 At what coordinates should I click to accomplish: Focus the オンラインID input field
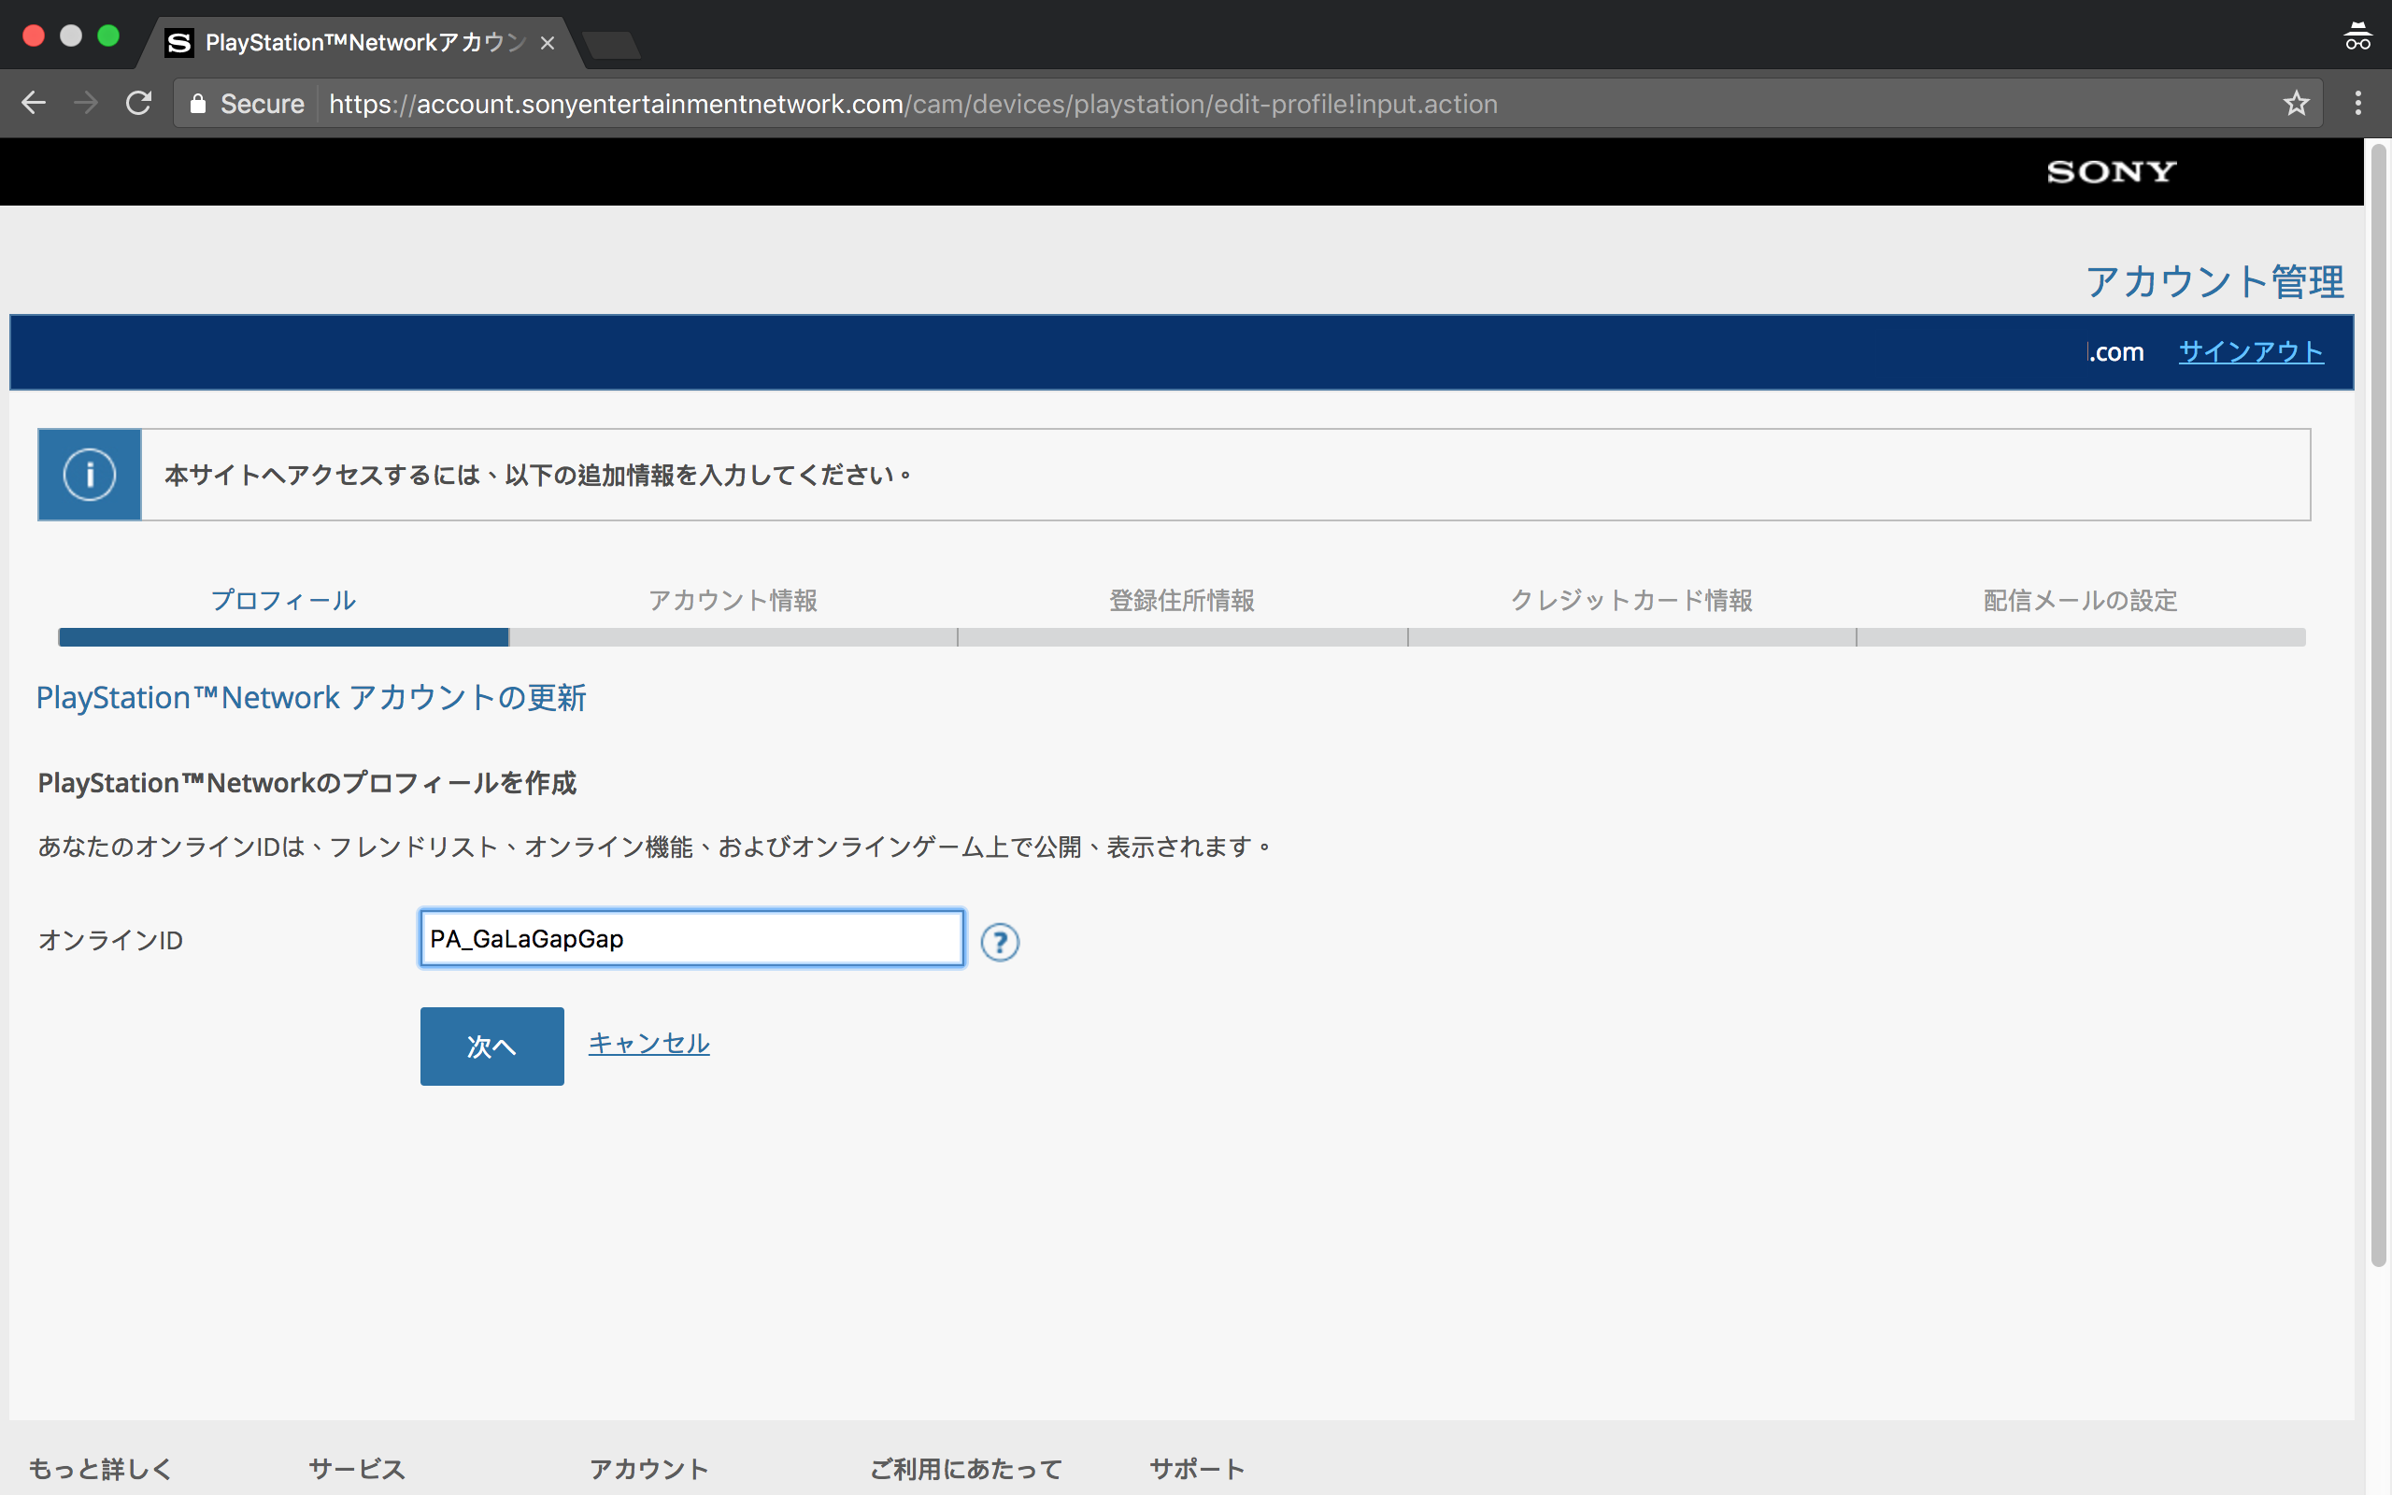coord(691,938)
